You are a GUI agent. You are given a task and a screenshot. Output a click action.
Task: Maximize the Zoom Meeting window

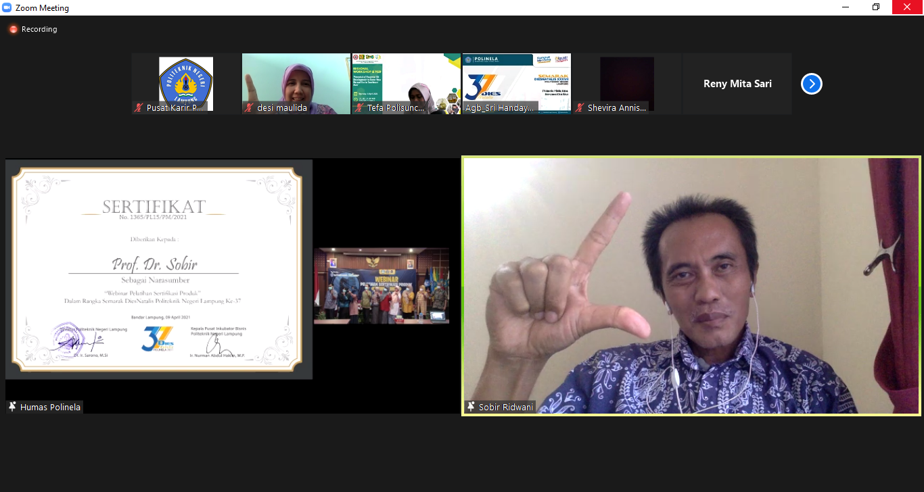[875, 7]
